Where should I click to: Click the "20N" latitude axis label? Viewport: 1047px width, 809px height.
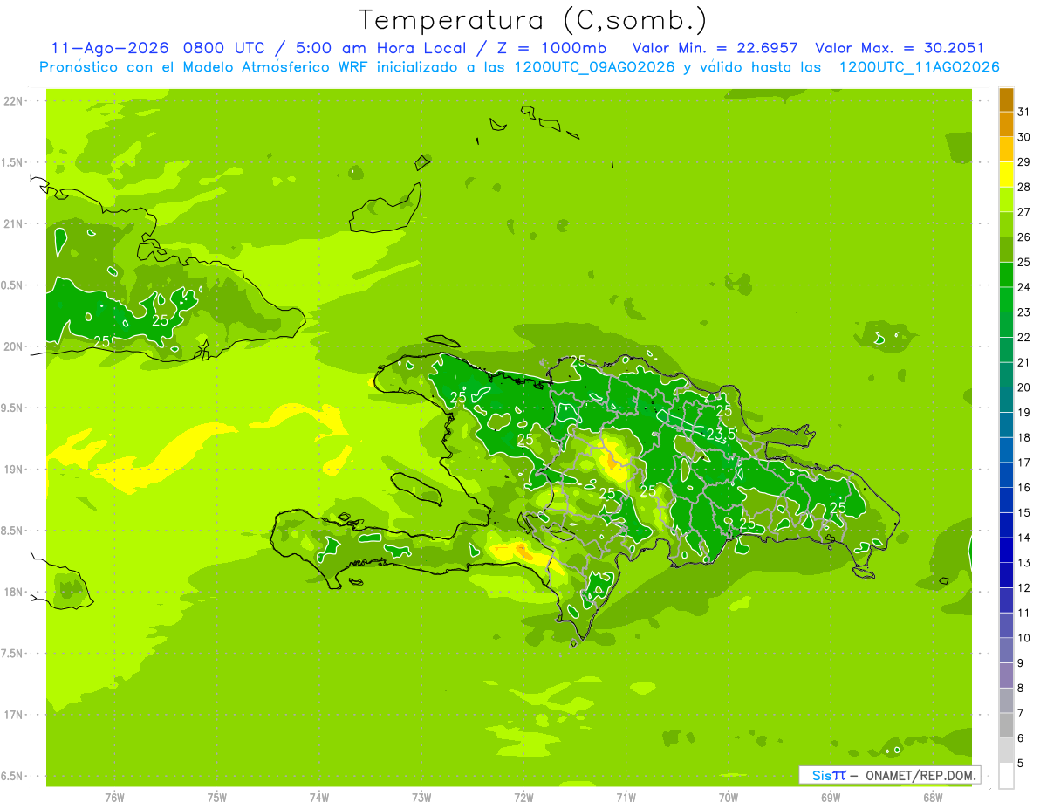click(14, 346)
